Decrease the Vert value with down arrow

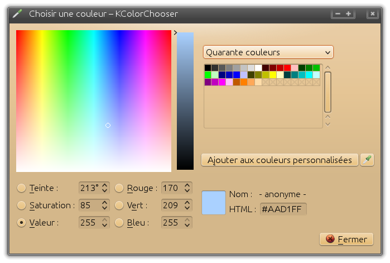(187, 208)
